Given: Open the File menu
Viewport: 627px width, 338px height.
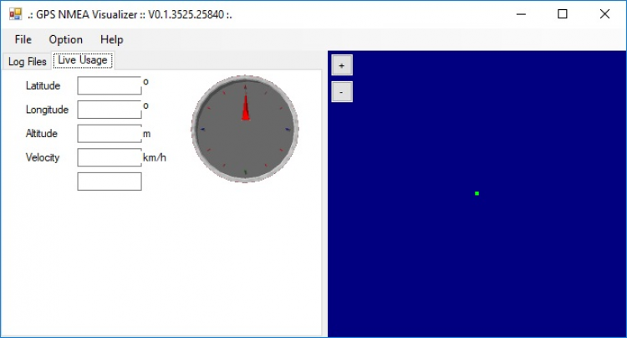Looking at the screenshot, I should [23, 39].
